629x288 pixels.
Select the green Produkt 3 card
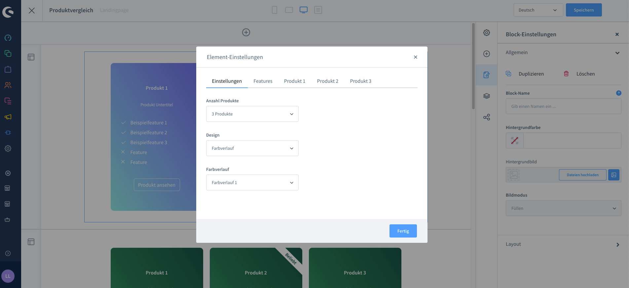click(355, 268)
